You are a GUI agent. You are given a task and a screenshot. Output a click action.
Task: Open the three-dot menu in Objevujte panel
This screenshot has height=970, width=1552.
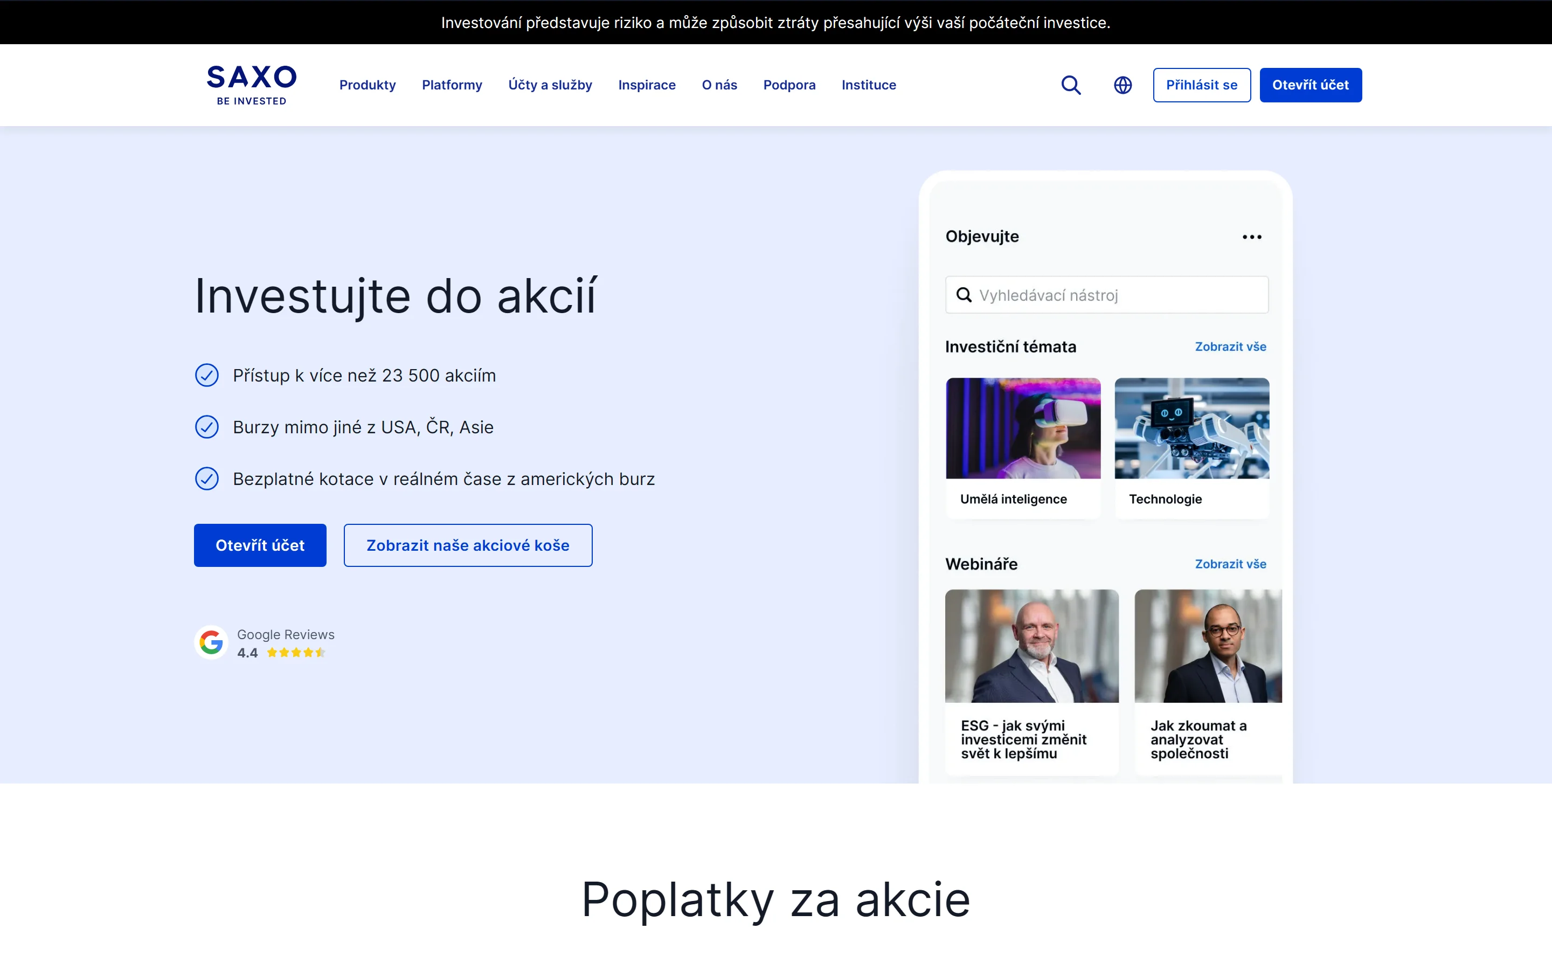1252,237
